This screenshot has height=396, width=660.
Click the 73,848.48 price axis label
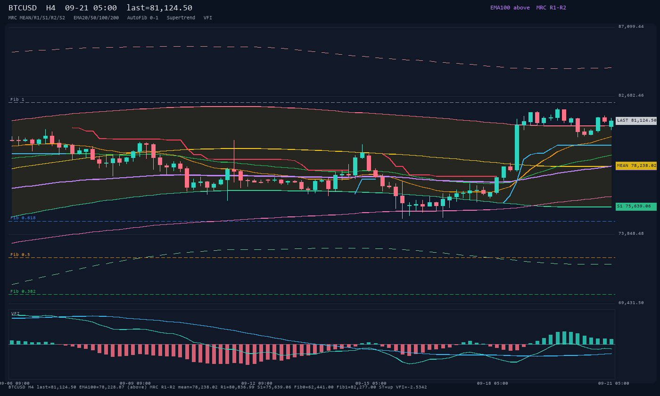point(631,233)
